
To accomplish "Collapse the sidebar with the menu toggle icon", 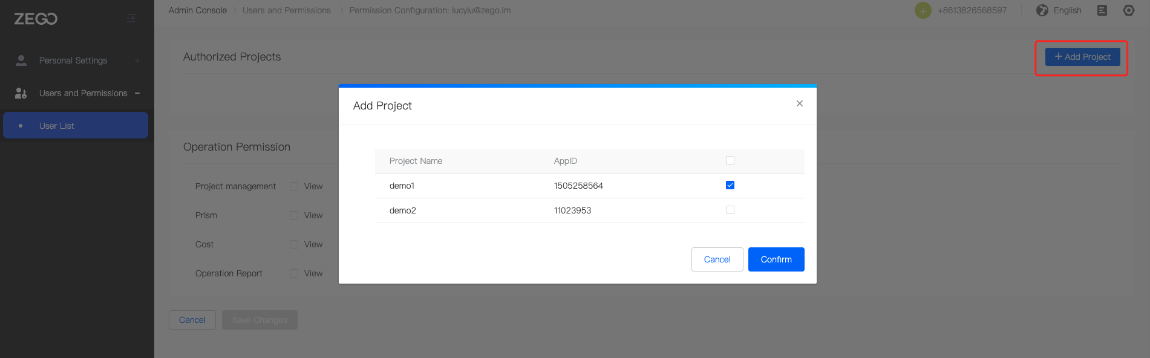I will coord(131,19).
